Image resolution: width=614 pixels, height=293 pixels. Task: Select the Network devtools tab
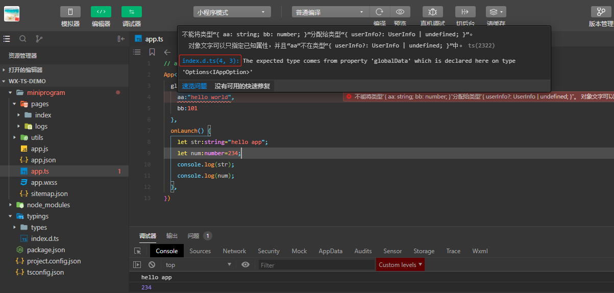(234, 251)
